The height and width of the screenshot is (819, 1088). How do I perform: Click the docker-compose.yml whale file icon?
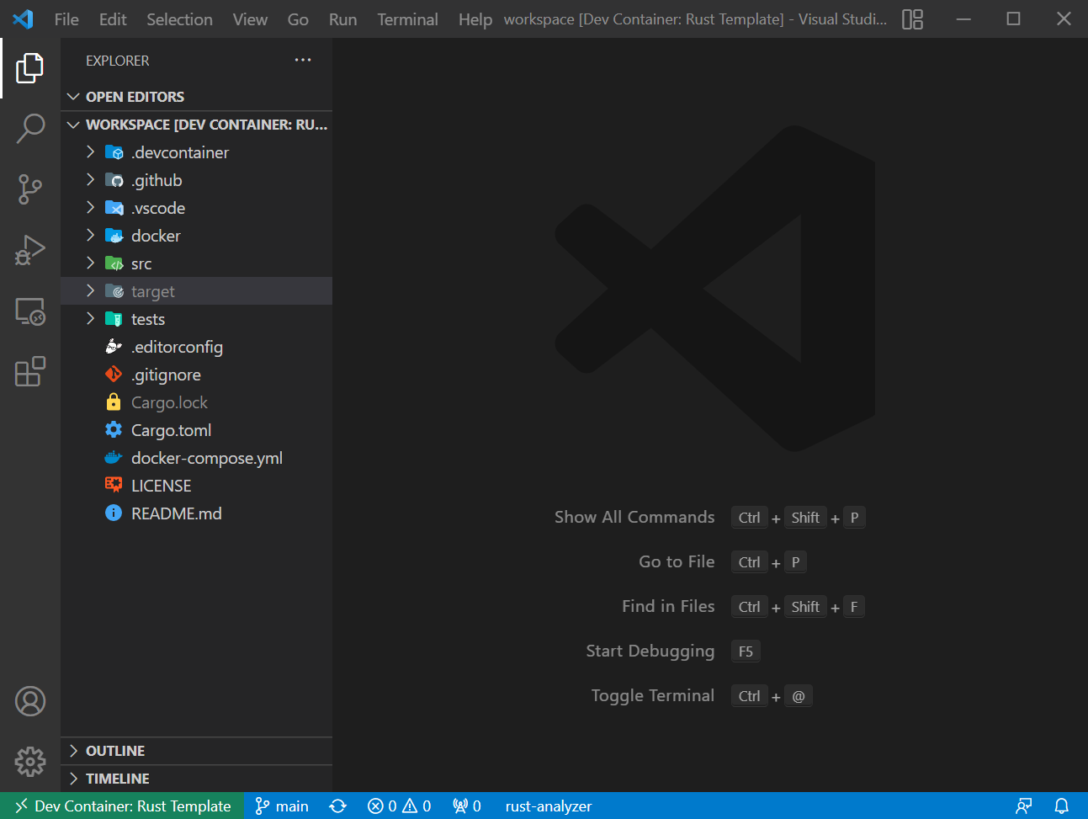click(x=114, y=458)
